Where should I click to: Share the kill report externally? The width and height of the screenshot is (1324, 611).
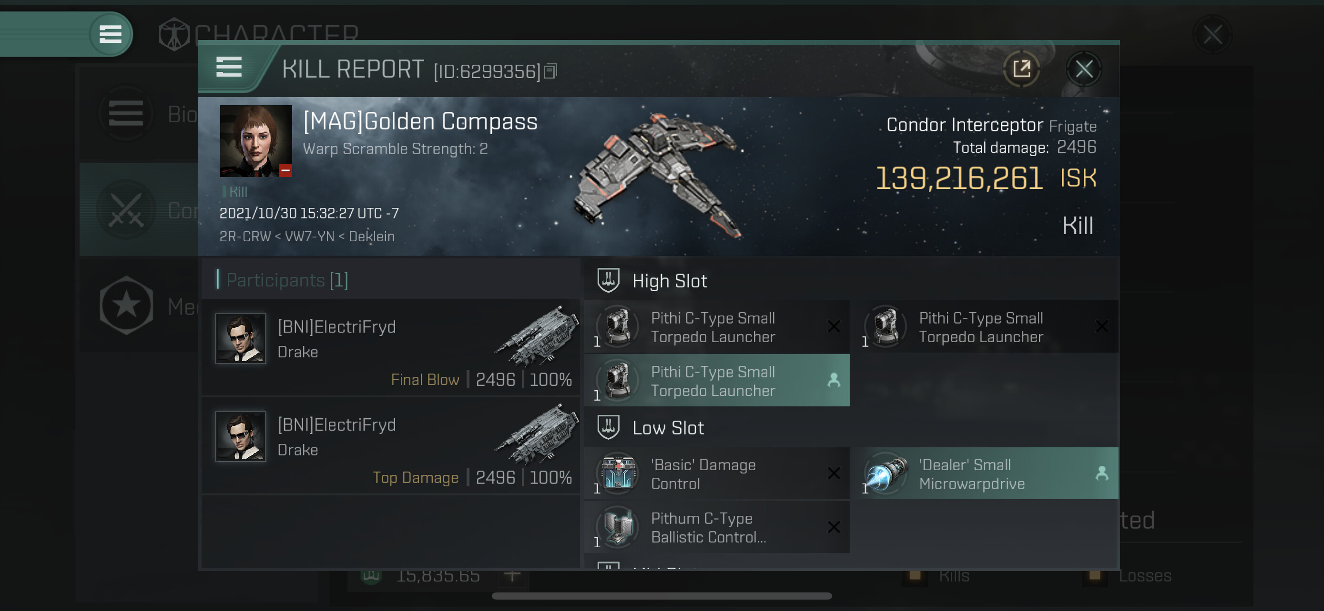(x=1022, y=69)
